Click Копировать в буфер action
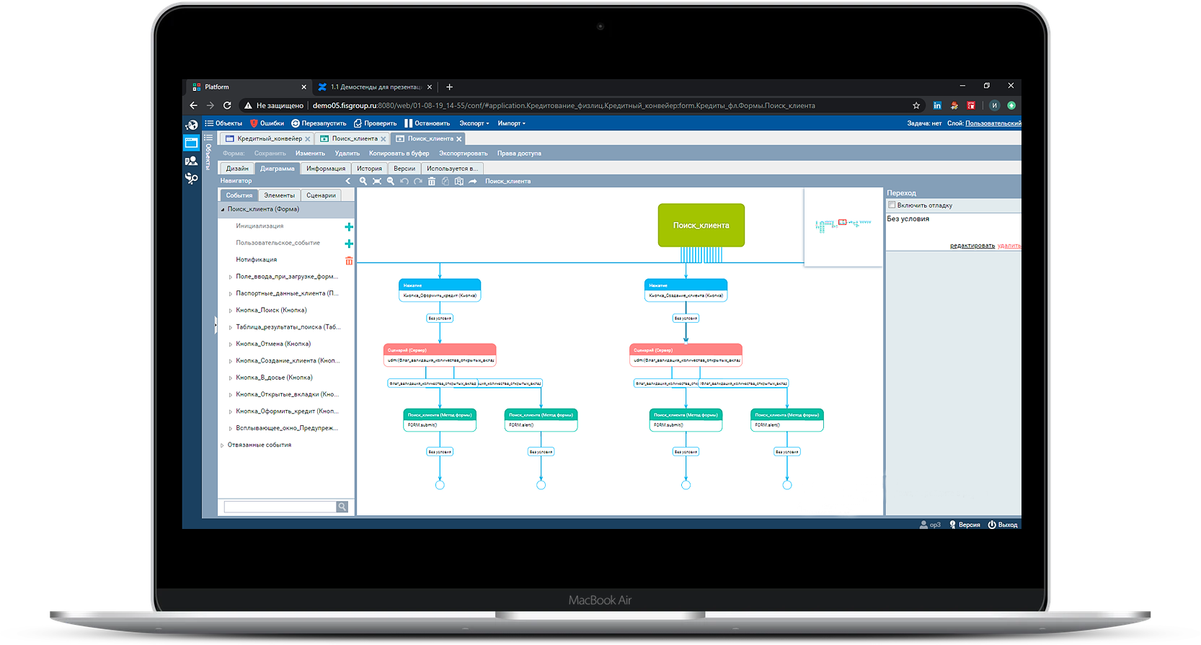The height and width of the screenshot is (645, 1201). pos(399,154)
